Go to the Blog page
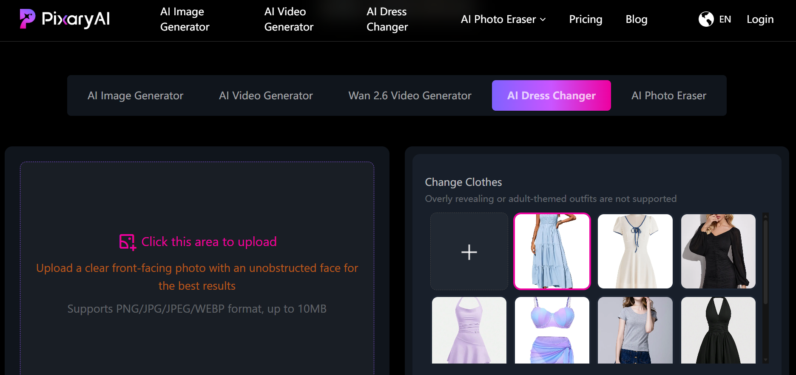This screenshot has width=796, height=375. [637, 20]
